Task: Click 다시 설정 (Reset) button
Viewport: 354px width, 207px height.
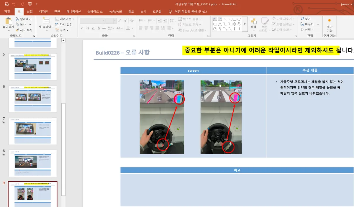Action: (64, 24)
